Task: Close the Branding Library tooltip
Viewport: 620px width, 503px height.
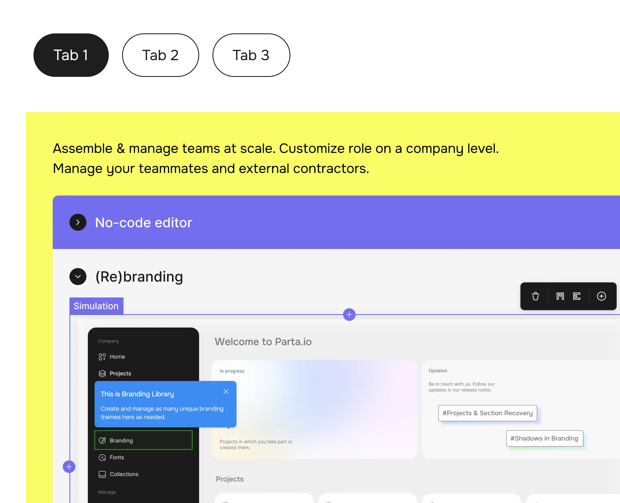Action: [226, 391]
